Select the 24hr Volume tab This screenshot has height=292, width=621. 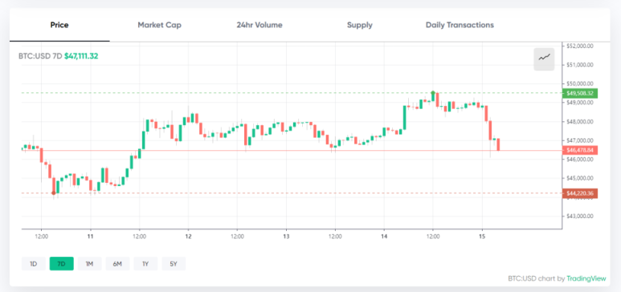pos(259,25)
